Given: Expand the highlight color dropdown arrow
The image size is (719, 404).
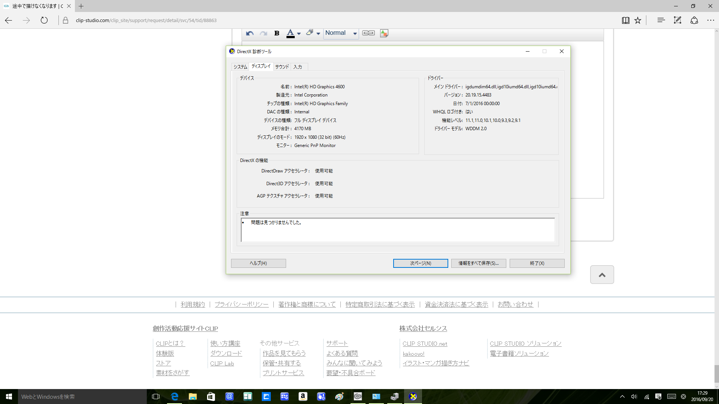Looking at the screenshot, I should point(318,34).
